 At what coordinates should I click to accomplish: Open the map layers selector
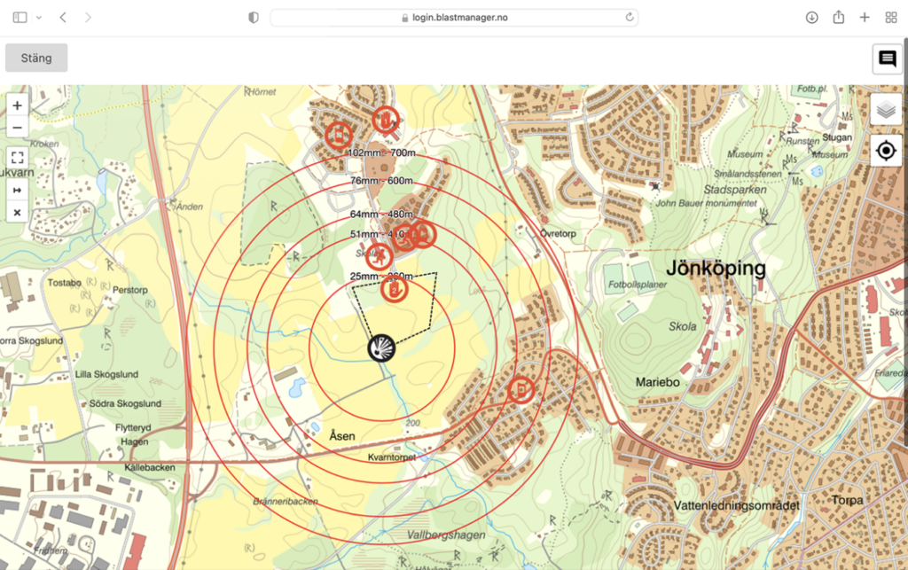point(885,110)
